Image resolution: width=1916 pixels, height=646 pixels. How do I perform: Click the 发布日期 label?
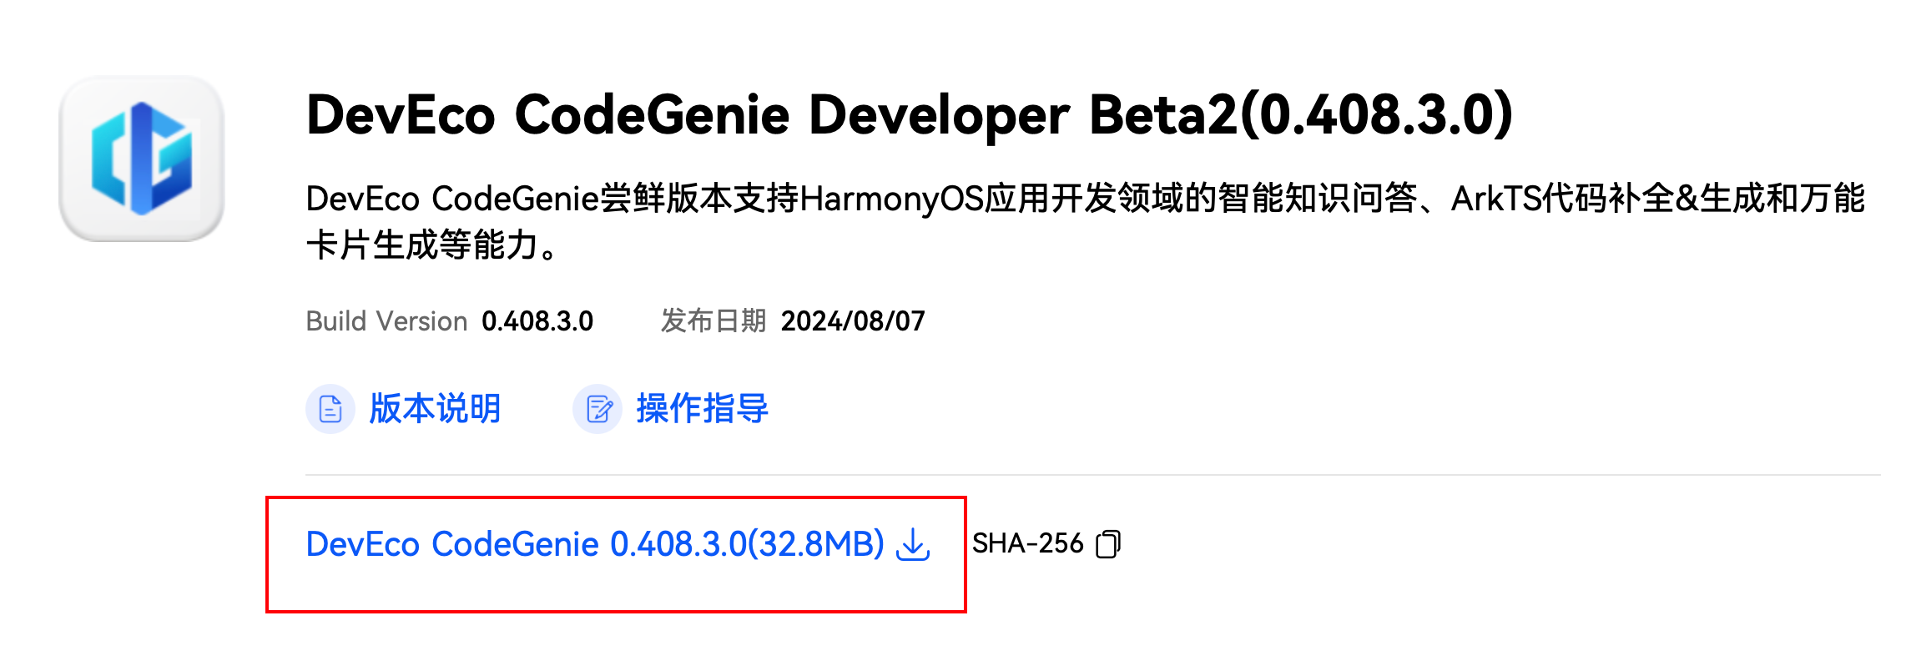(x=713, y=320)
